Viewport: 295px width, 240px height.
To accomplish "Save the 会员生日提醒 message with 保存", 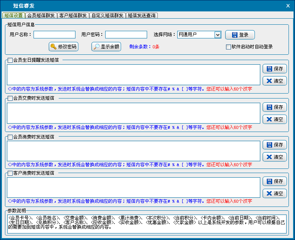I will 274,69.
